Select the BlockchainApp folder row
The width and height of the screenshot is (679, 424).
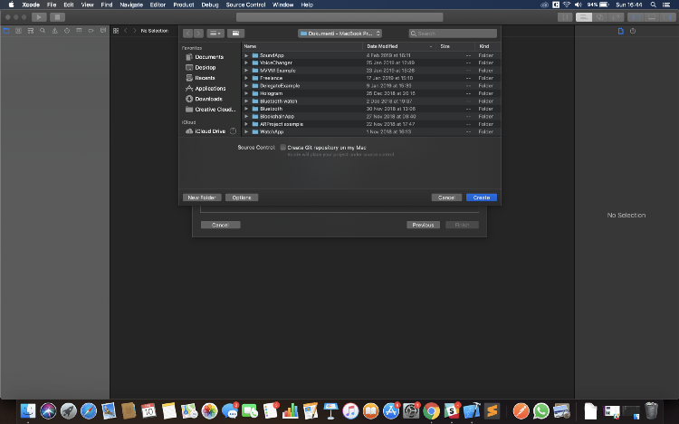click(371, 116)
